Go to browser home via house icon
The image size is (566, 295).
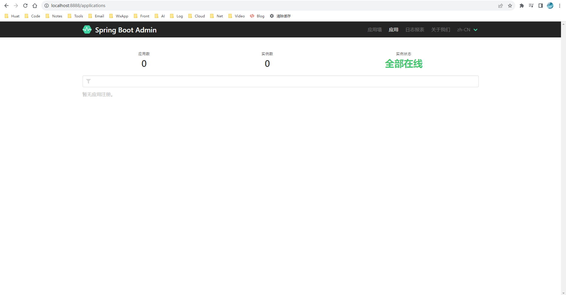coord(35,6)
